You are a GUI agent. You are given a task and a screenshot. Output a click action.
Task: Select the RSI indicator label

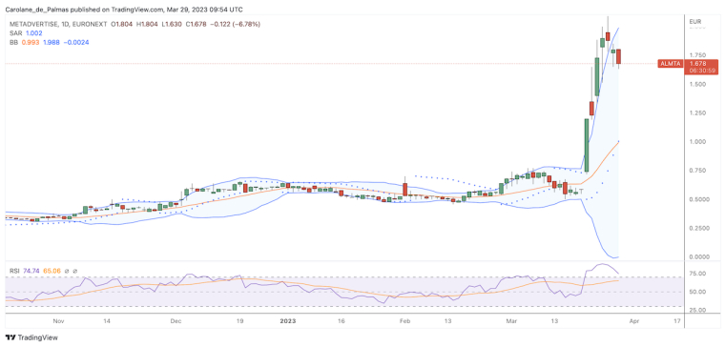point(14,272)
